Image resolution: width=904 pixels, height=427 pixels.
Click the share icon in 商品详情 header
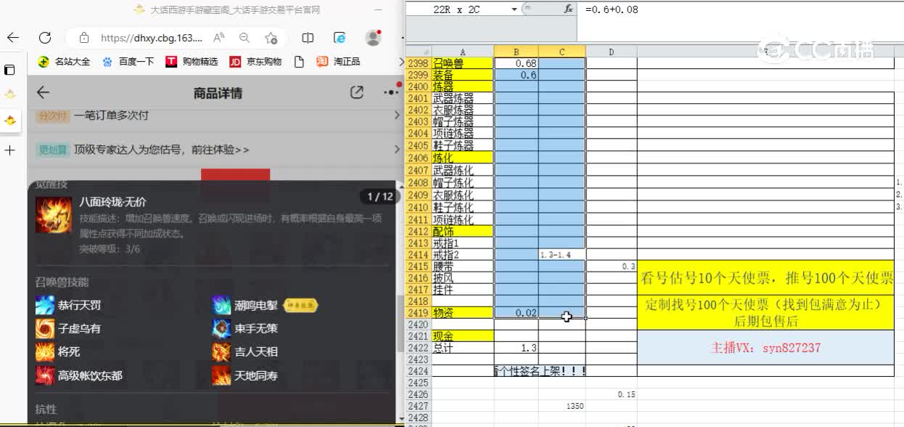tap(356, 92)
